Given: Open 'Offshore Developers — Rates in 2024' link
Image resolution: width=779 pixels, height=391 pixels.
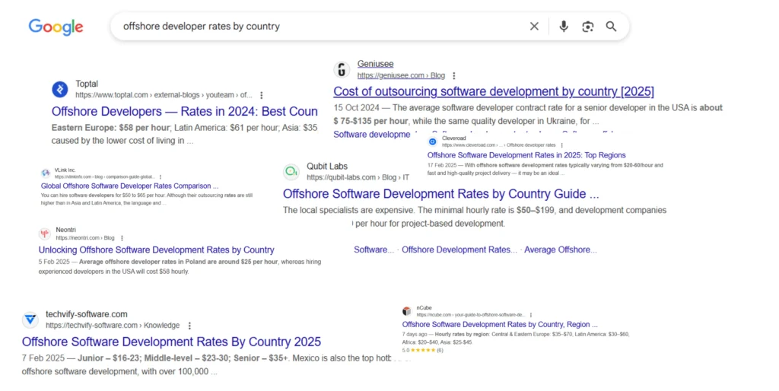Looking at the screenshot, I should 184,111.
